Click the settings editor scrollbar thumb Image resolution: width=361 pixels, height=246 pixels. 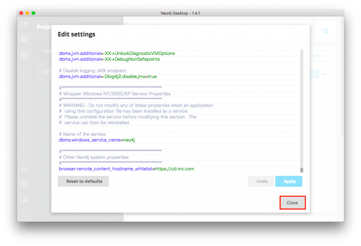302,170
